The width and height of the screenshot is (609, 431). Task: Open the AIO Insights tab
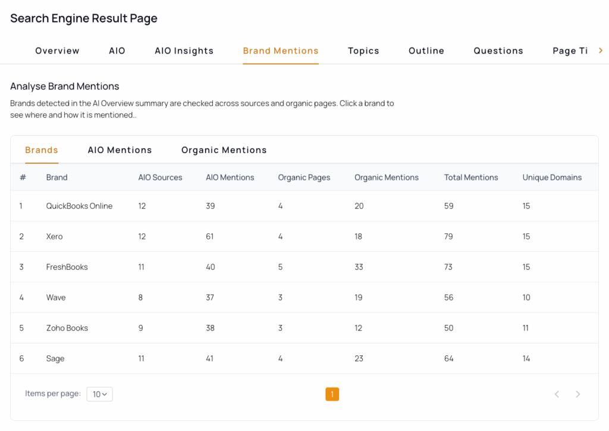(x=184, y=51)
